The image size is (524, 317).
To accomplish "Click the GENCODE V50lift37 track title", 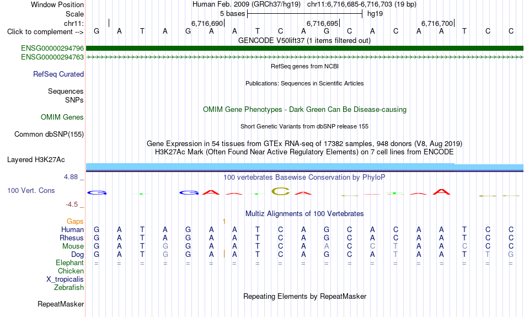I will 304,40.
